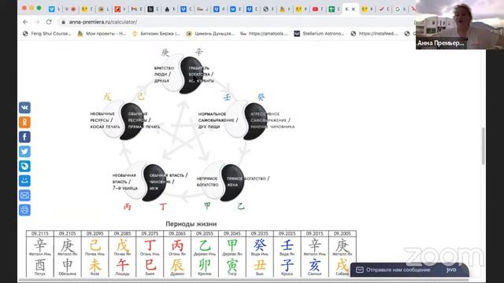Screen dimensions: 504x283
Task: Click the Вода Инь stem cell
Action: point(259,247)
